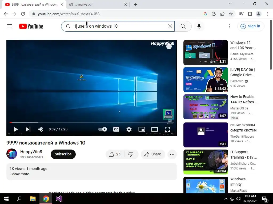The height and width of the screenshot is (204, 273).
Task: Click the DevTown channel name
Action: (237, 81)
